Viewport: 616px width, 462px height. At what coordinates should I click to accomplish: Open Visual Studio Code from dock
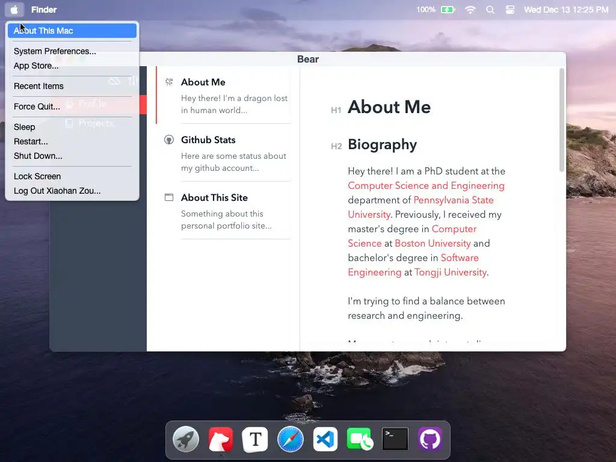[325, 439]
